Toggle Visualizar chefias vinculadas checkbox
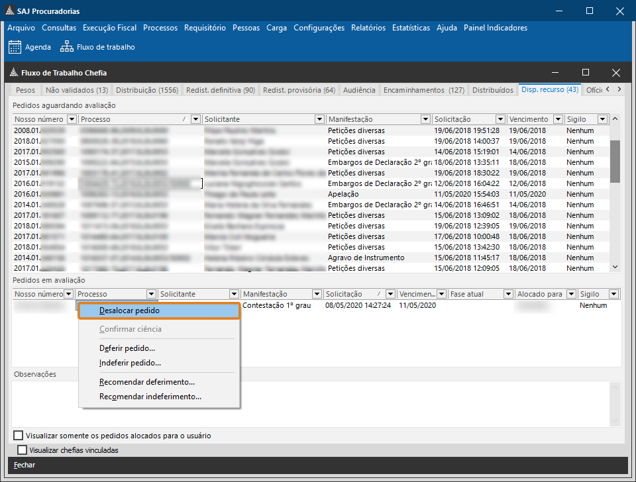 [23, 450]
